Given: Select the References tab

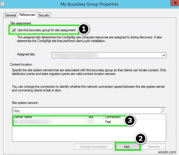Looking at the screenshot, I should 27,15.
